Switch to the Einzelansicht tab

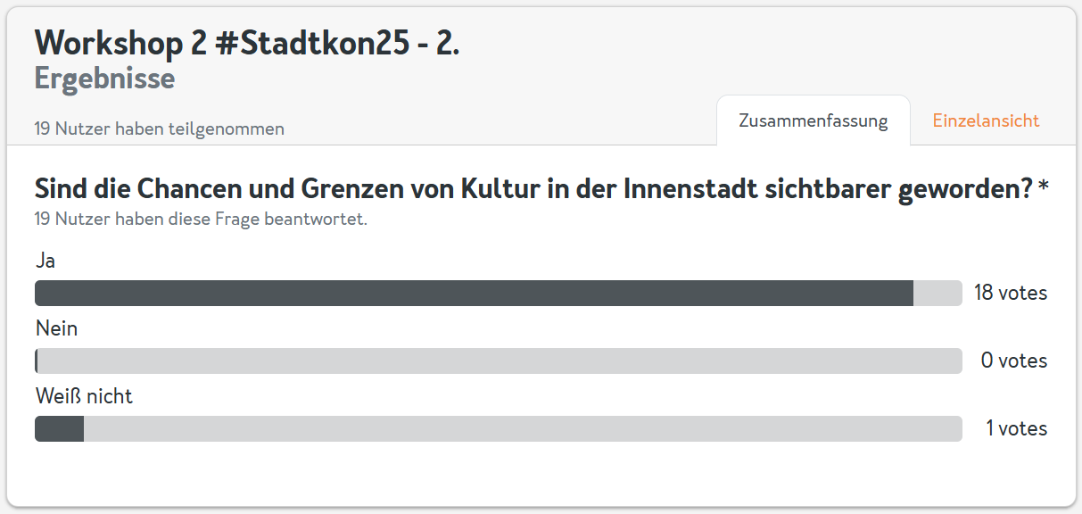click(986, 120)
